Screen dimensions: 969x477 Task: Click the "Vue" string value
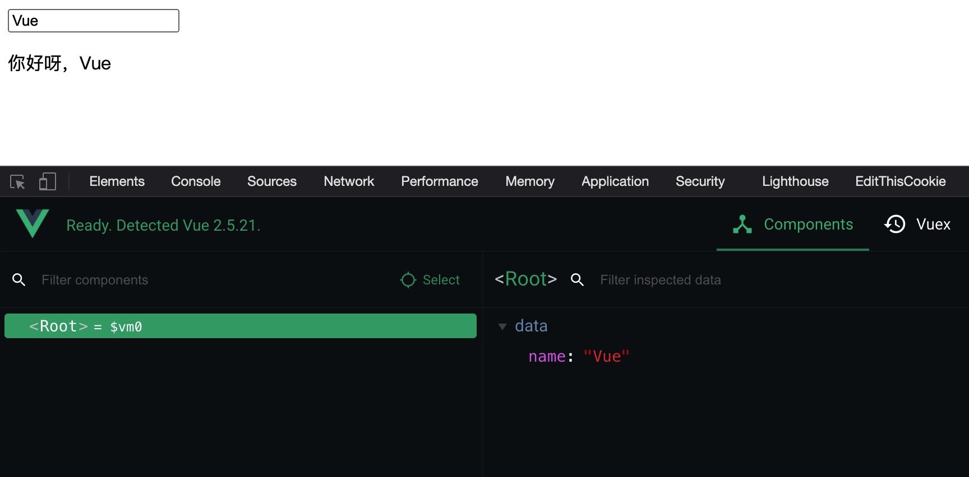click(x=607, y=357)
